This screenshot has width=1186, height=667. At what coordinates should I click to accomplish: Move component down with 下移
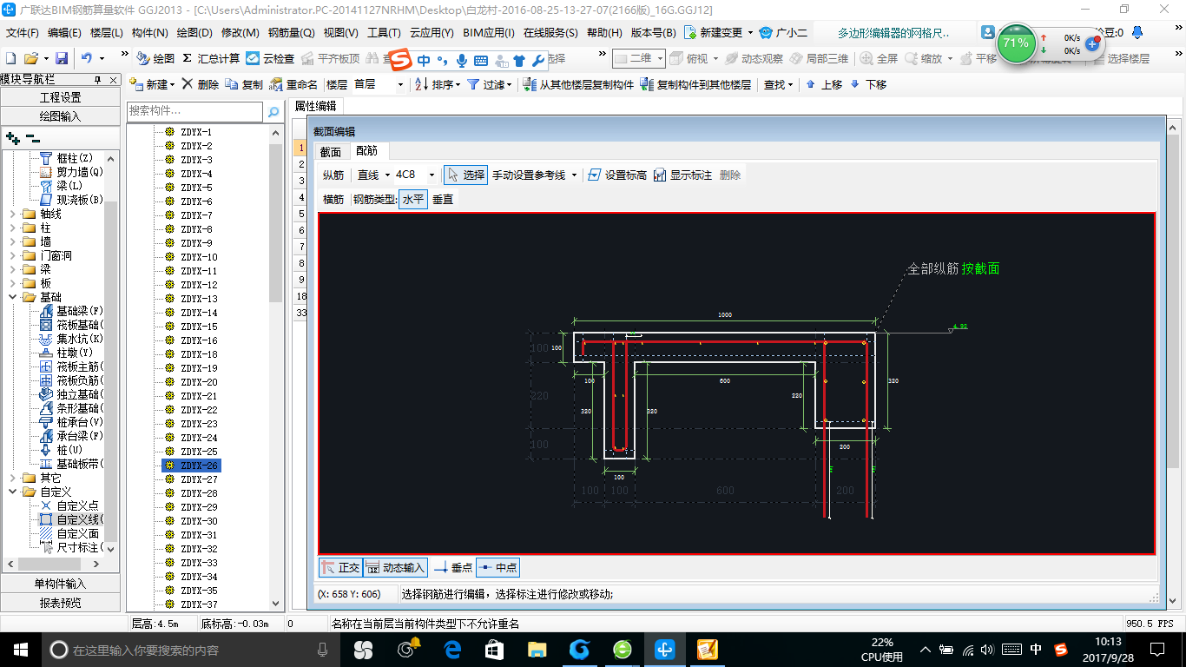click(x=868, y=84)
